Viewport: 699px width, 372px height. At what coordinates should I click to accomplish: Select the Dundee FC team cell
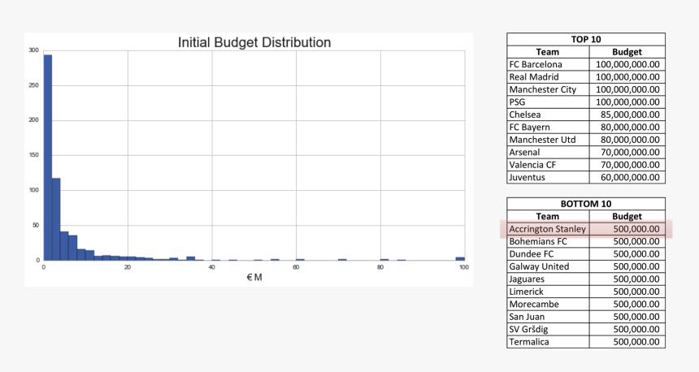click(x=548, y=254)
